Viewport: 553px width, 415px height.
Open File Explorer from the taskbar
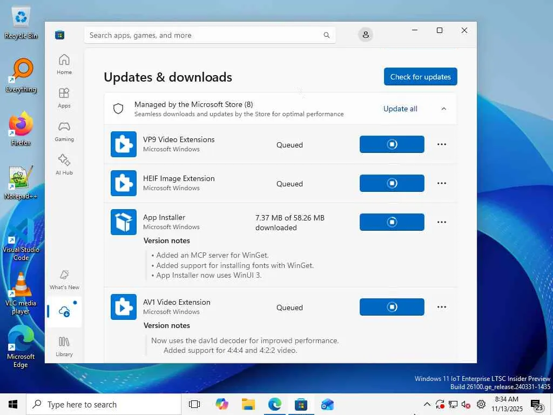coord(248,404)
